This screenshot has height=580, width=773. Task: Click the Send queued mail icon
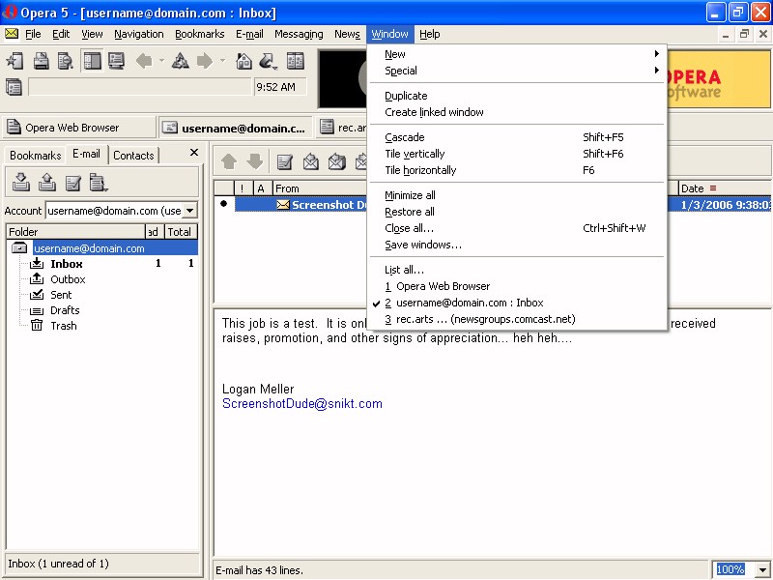click(46, 182)
